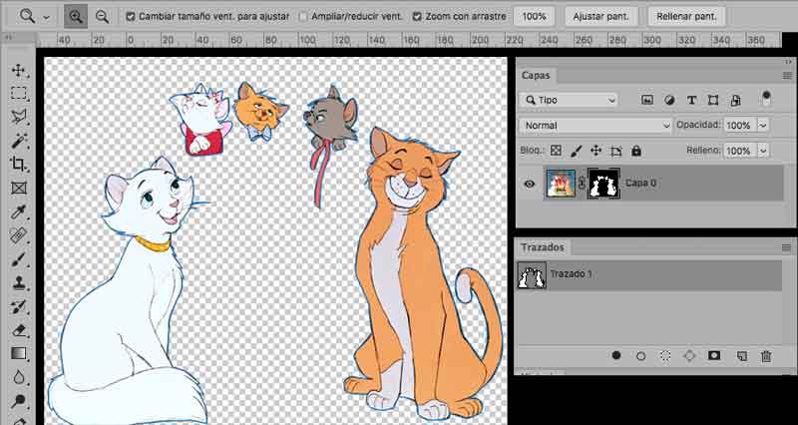Select the Trazado 1 path name
This screenshot has width=798, height=425.
(571, 273)
